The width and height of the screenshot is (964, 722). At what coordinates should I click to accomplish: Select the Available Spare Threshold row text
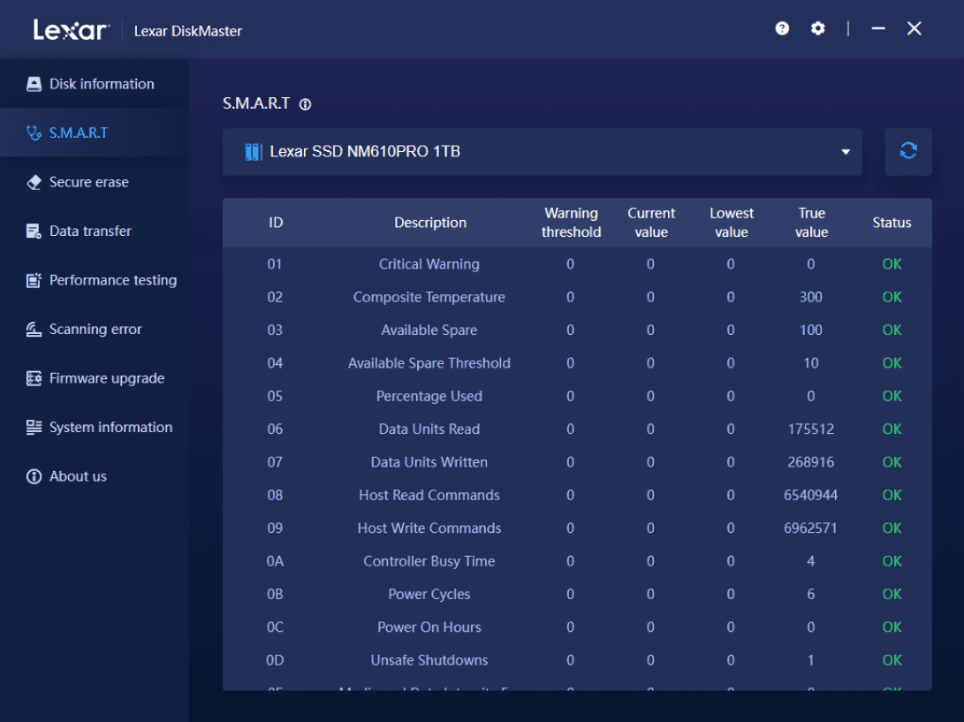tap(429, 363)
